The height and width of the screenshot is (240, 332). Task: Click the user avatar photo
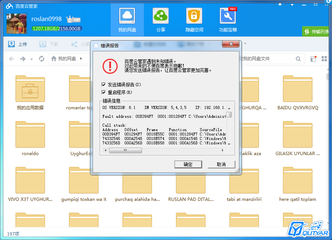click(x=17, y=24)
